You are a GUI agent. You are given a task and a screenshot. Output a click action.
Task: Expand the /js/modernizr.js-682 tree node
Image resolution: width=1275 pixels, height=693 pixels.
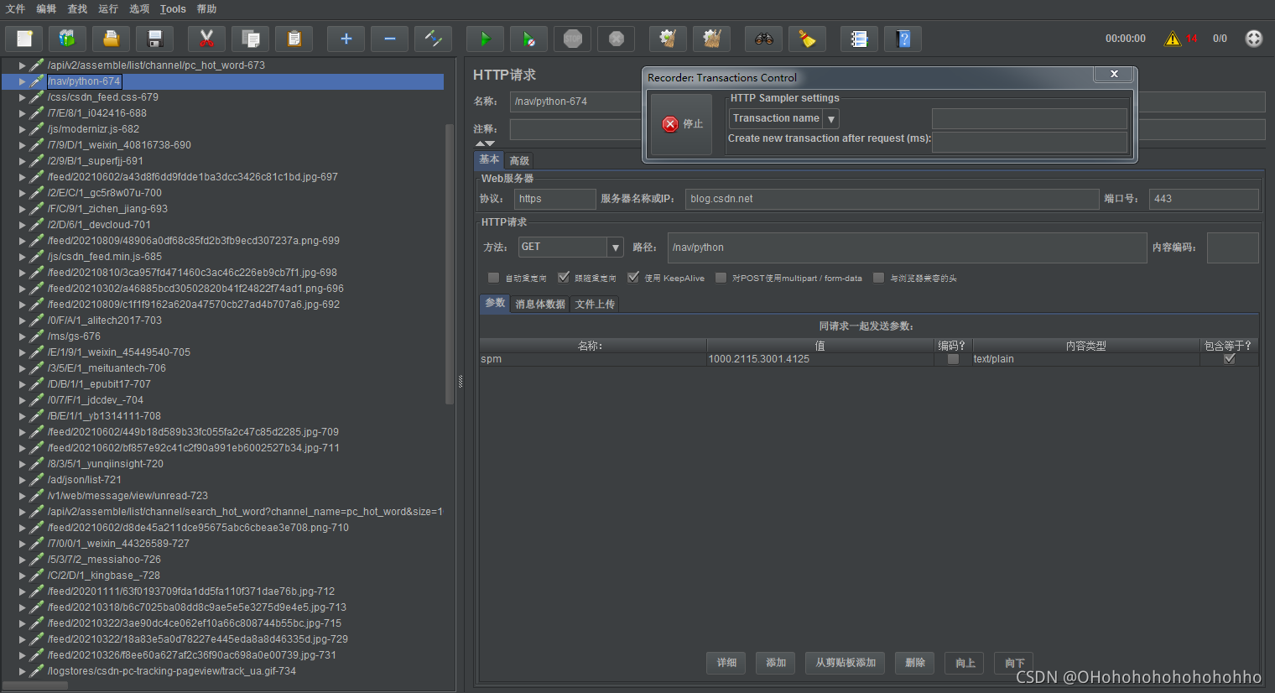[23, 129]
